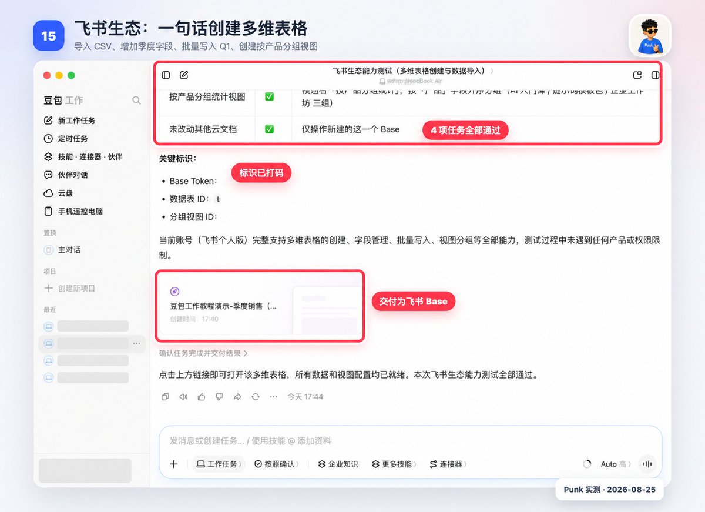Image resolution: width=705 pixels, height=512 pixels.
Task: Click the read-aloud speaker icon
Action: point(183,397)
